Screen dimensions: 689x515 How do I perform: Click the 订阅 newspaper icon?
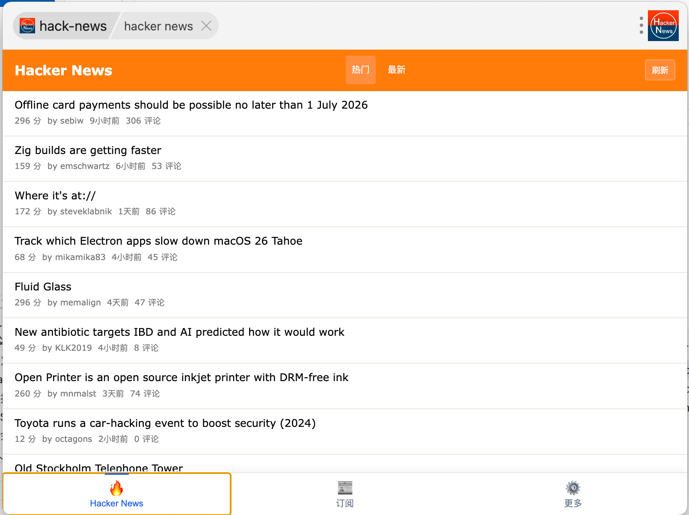345,488
